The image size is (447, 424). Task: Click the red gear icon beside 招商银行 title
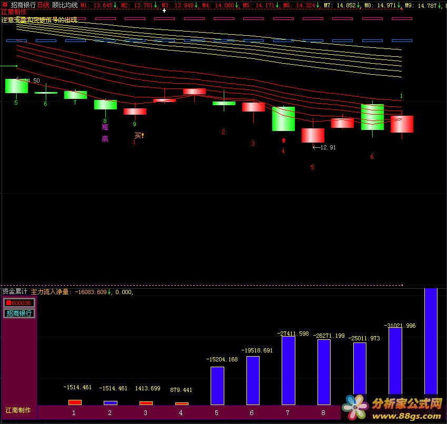tap(5, 5)
